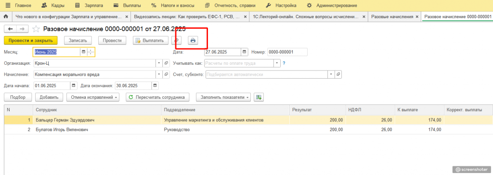Expand the Начисление dropdown list

click(159, 74)
